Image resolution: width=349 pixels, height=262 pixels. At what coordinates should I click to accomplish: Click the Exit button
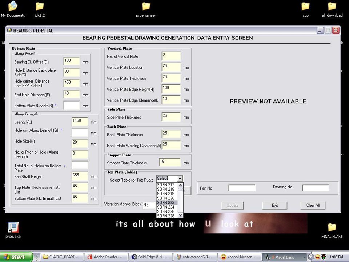275,205
